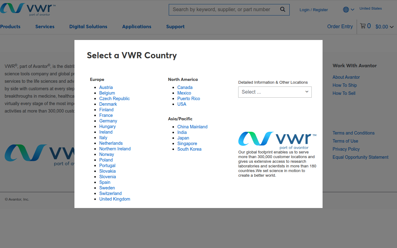Pick France
This screenshot has height=248, width=397.
coord(106,115)
